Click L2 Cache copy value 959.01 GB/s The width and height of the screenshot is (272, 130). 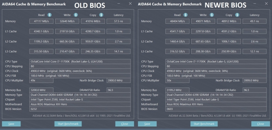[x=93, y=41]
